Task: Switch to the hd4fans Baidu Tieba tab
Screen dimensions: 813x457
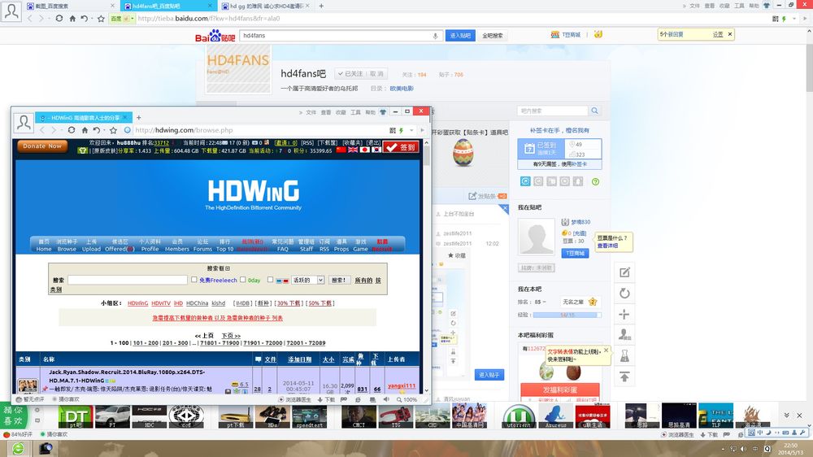Action: 168,6
